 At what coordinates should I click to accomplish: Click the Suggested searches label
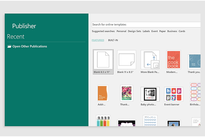[x=103, y=31]
